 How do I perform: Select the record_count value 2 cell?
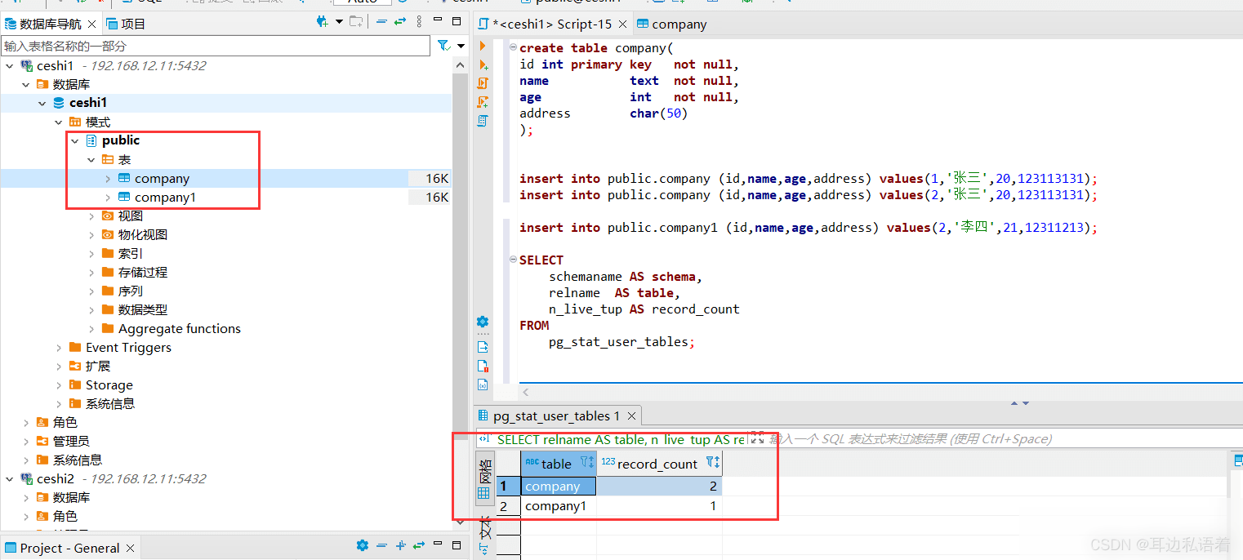coord(660,487)
